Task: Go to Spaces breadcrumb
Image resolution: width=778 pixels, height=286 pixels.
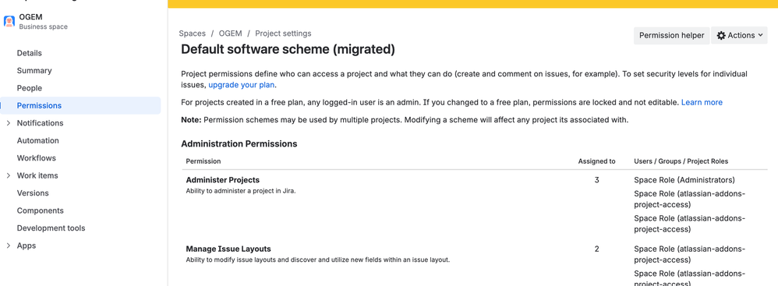Action: coord(192,34)
